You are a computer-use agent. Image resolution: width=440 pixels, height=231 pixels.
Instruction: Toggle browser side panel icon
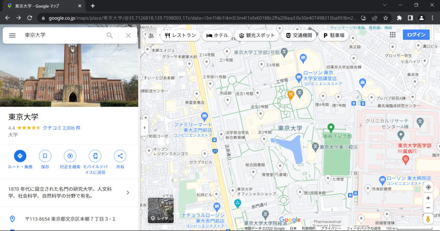[410, 18]
